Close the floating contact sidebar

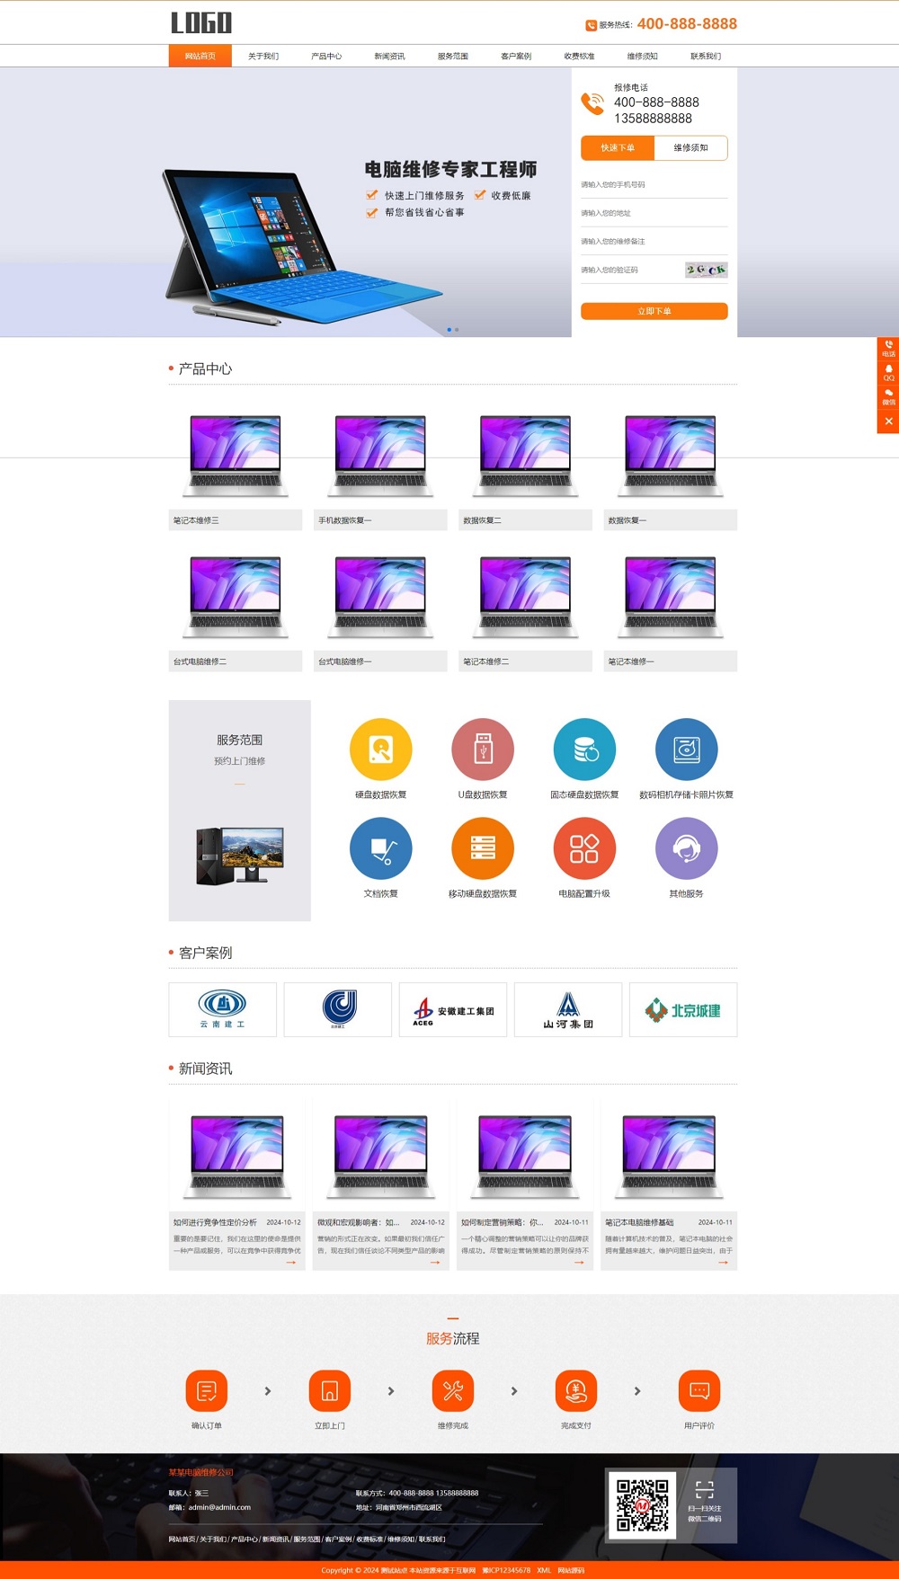click(888, 421)
